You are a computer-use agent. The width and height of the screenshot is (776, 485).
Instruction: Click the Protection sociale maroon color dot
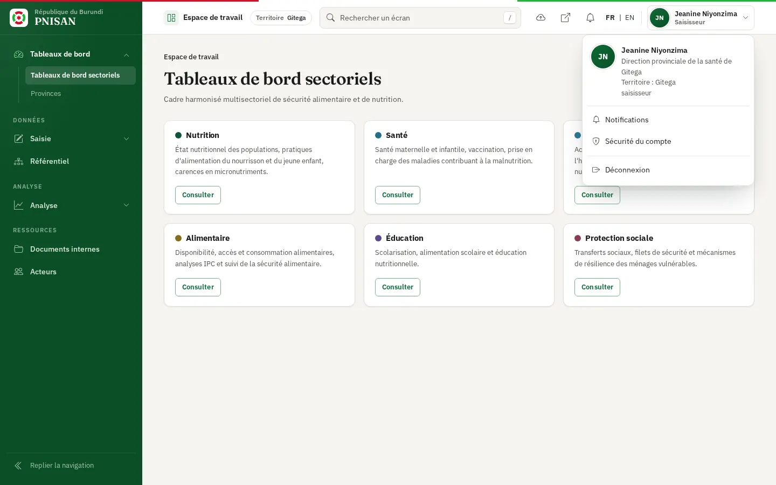(578, 238)
